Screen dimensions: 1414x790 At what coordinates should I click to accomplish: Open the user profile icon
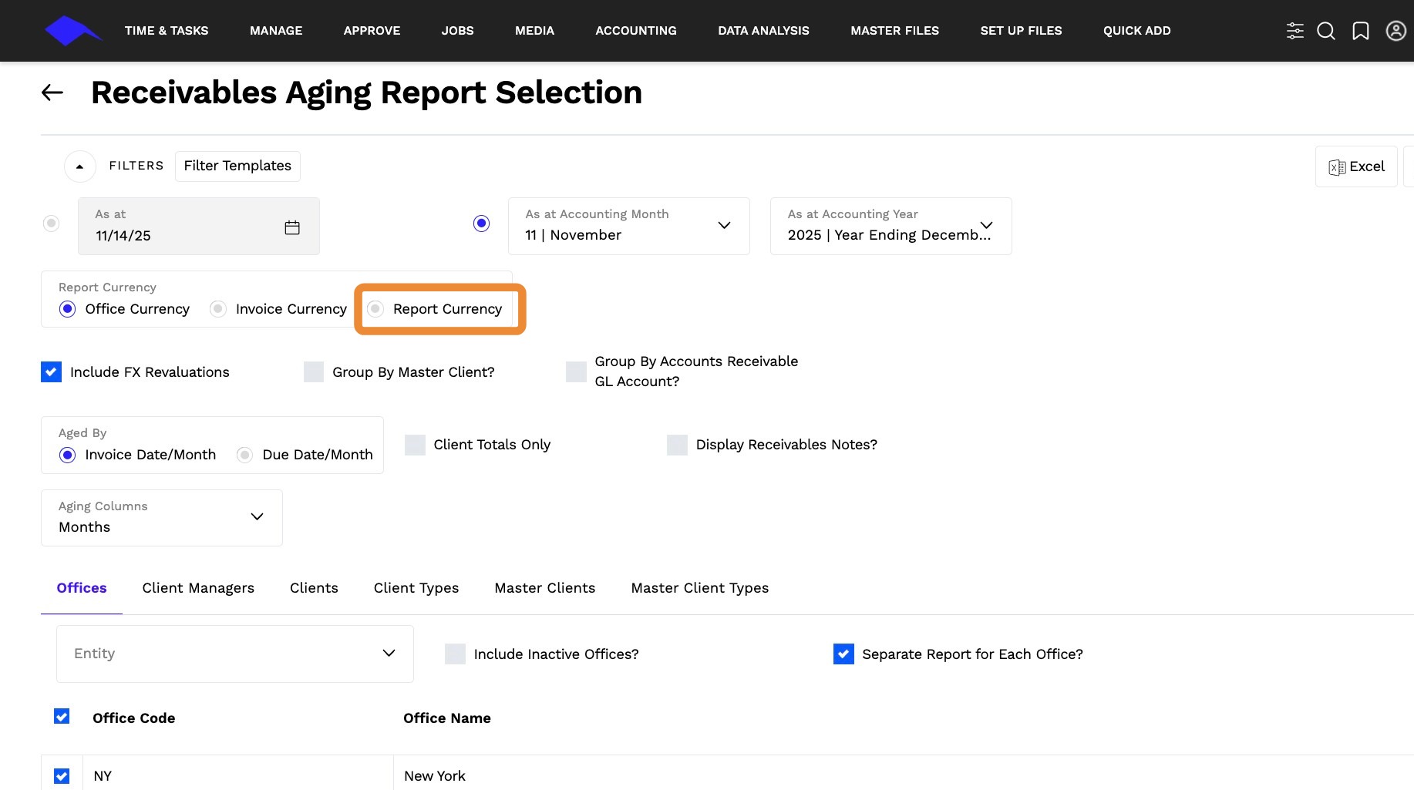1395,31
